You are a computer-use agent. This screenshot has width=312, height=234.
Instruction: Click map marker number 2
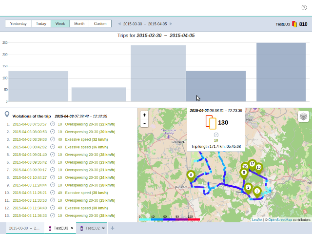click(x=248, y=189)
